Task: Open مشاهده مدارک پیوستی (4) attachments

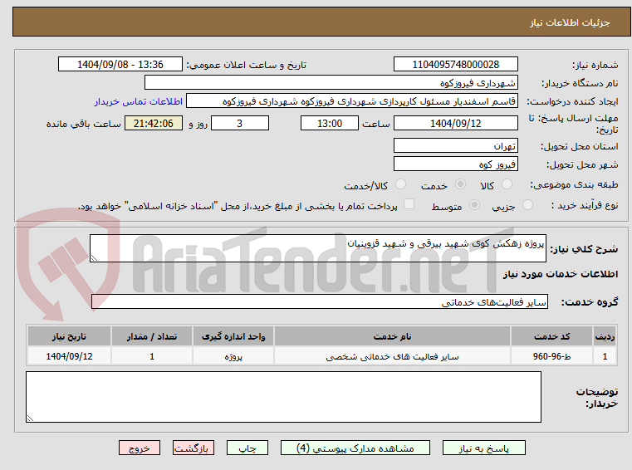Action: (355, 448)
